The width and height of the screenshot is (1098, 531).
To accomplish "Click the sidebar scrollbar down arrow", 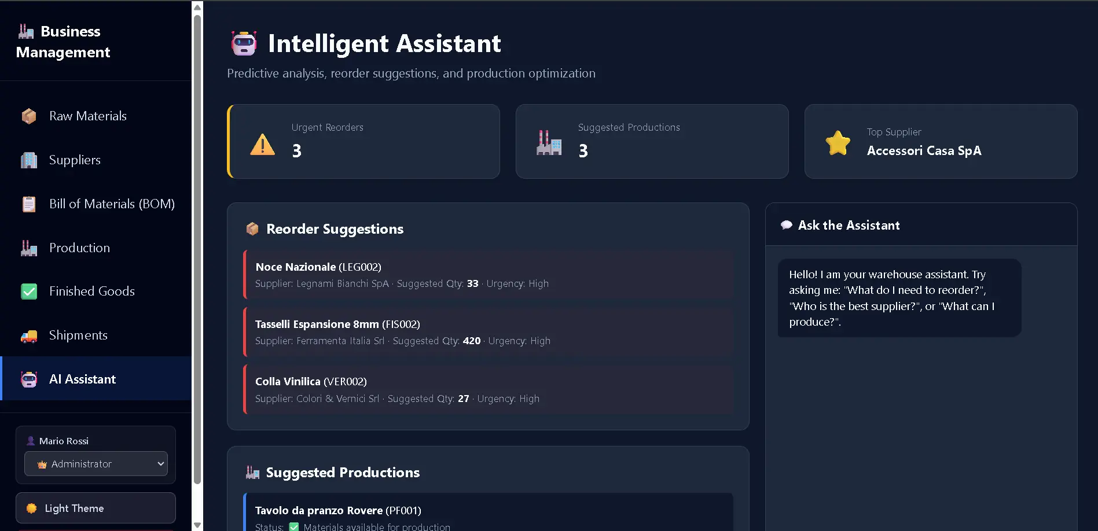I will click(x=197, y=525).
